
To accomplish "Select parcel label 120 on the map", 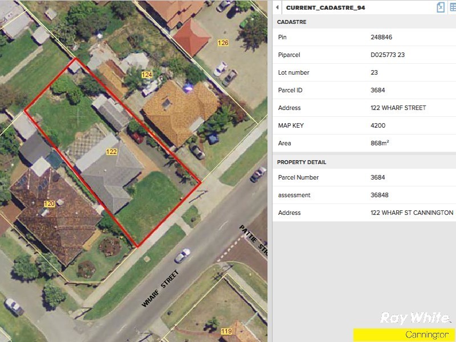I will coord(50,202).
